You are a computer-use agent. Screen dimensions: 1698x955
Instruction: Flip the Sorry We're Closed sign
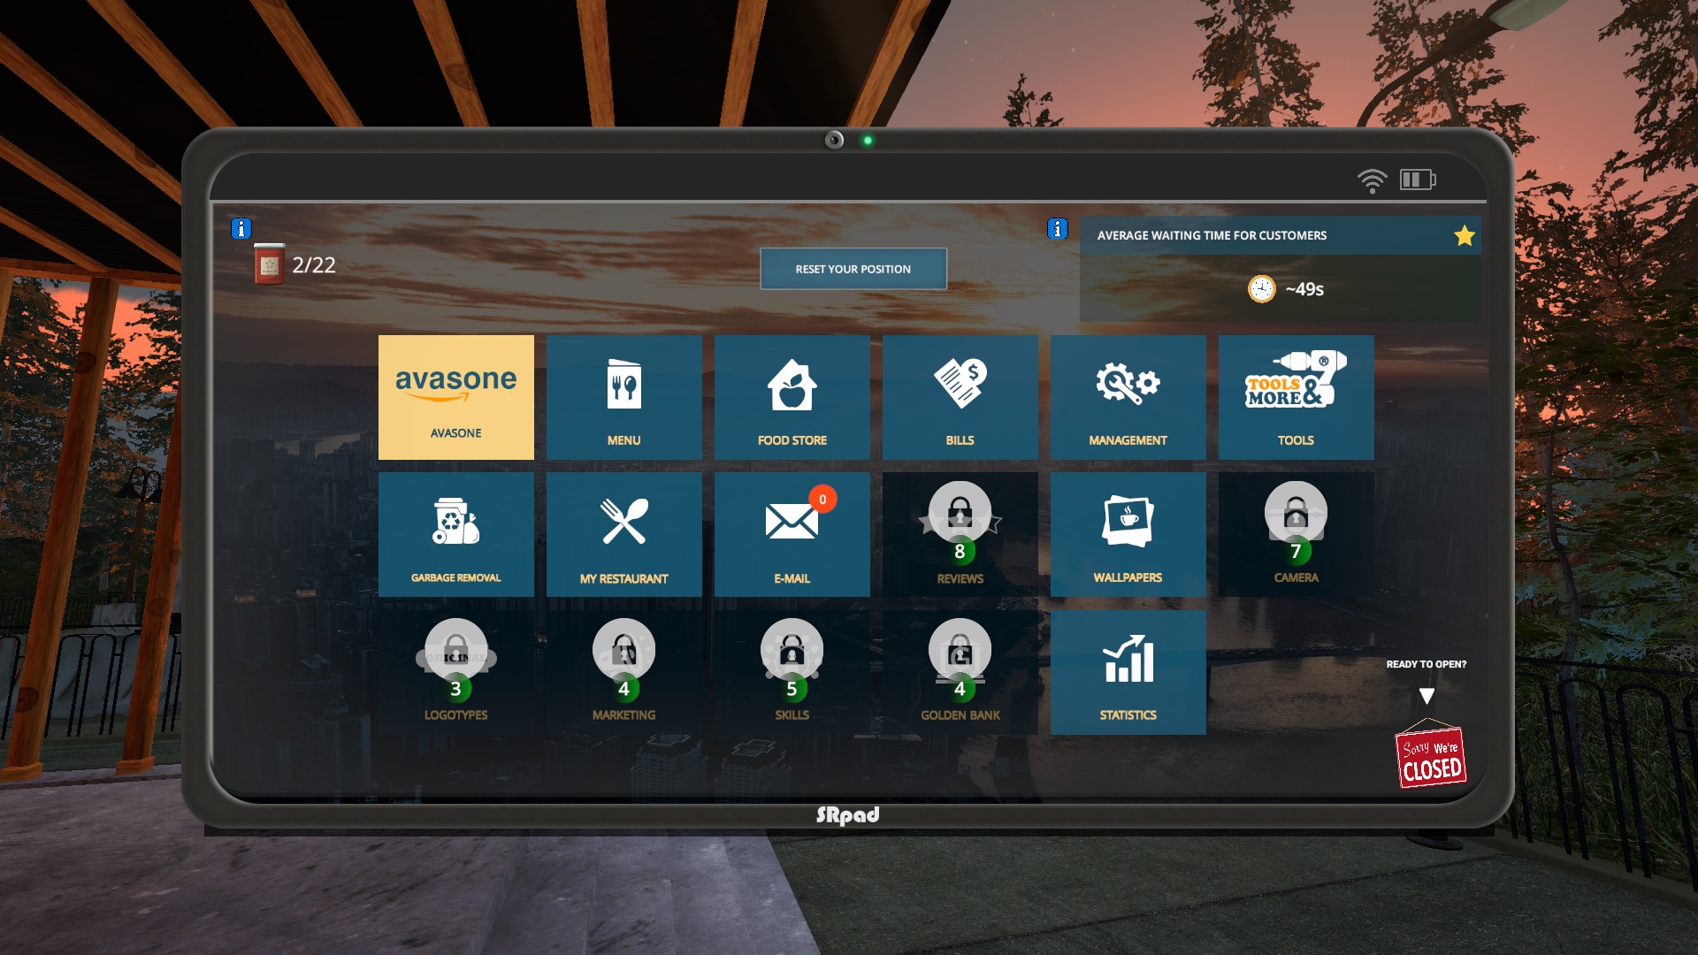(x=1430, y=754)
